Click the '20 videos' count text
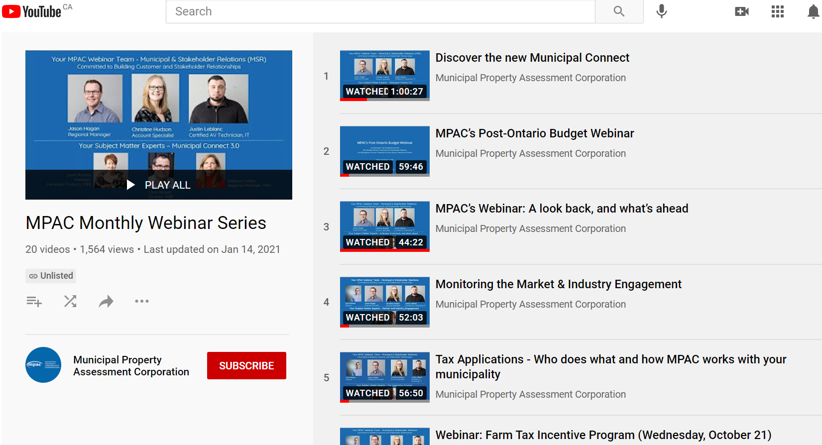Image resolution: width=822 pixels, height=445 pixels. (48, 249)
